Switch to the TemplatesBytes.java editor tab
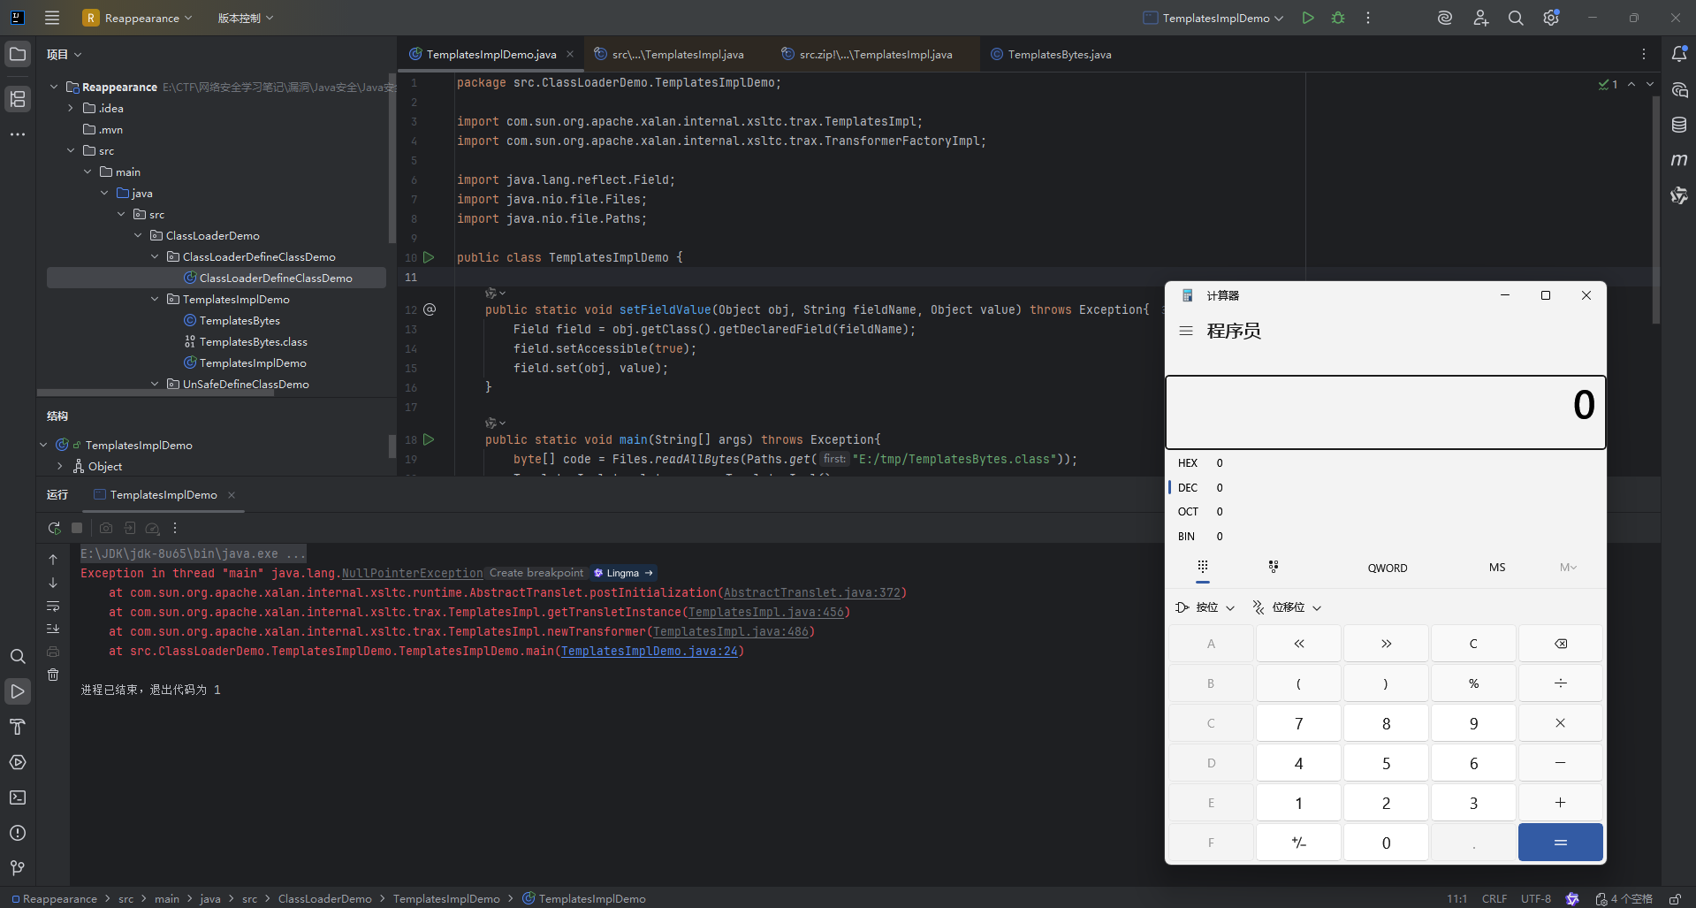The width and height of the screenshot is (1696, 908). tap(1059, 55)
